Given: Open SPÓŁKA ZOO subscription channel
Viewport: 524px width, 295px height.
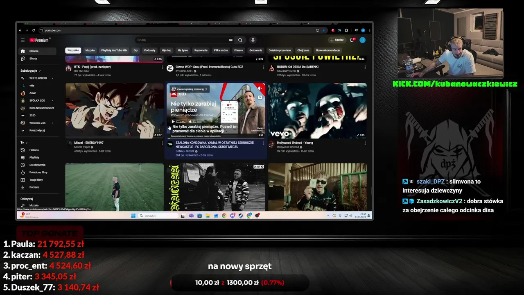Looking at the screenshot, I should pyautogui.click(x=37, y=100).
